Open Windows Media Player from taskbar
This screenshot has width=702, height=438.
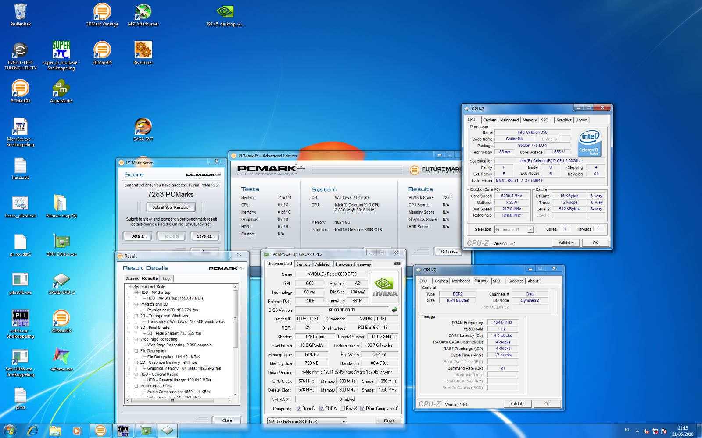(77, 431)
